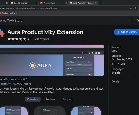Click the Aura puzzle piece extension logo
This screenshot has height=115, width=139.
(x=2, y=33)
